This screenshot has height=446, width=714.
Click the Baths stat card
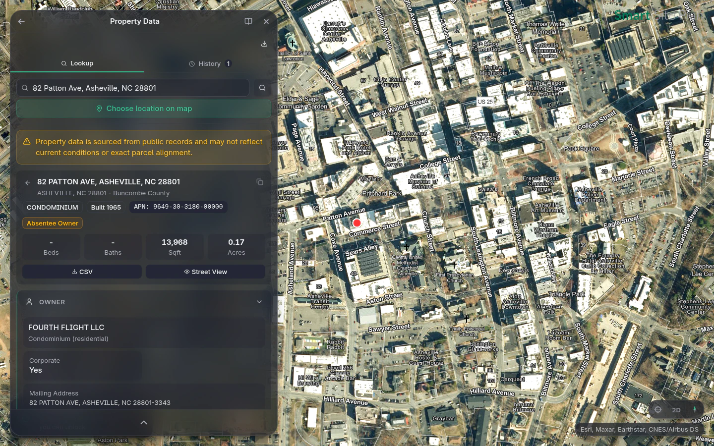[113, 247]
